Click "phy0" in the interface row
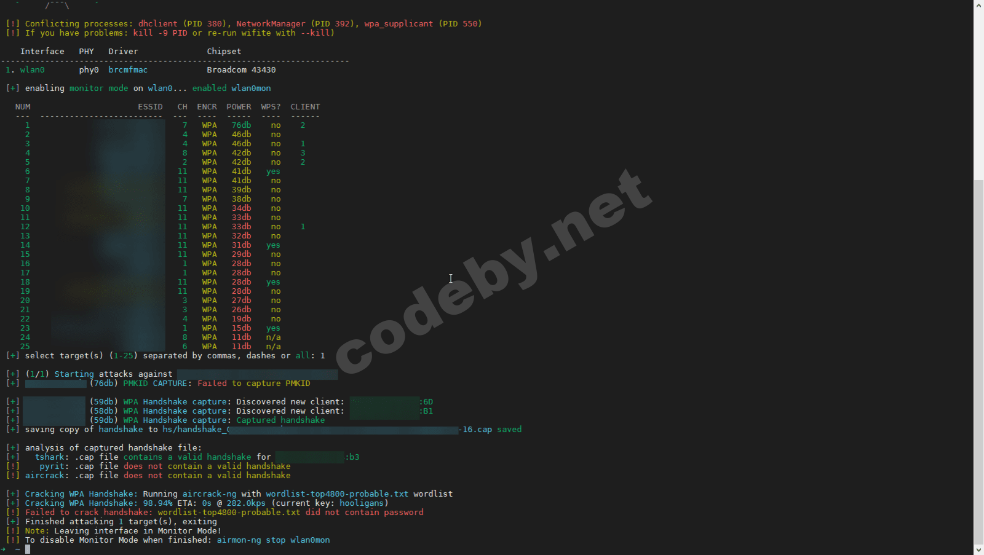Viewport: 984px width, 555px height. tap(89, 70)
